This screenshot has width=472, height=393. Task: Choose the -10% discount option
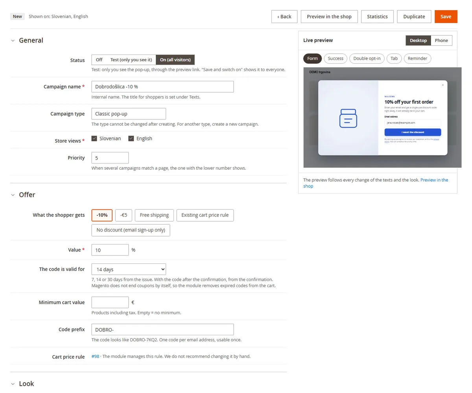(x=102, y=215)
